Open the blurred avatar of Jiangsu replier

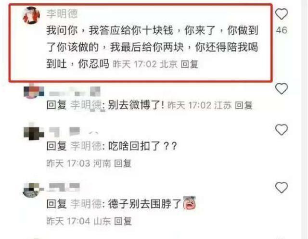point(34,91)
